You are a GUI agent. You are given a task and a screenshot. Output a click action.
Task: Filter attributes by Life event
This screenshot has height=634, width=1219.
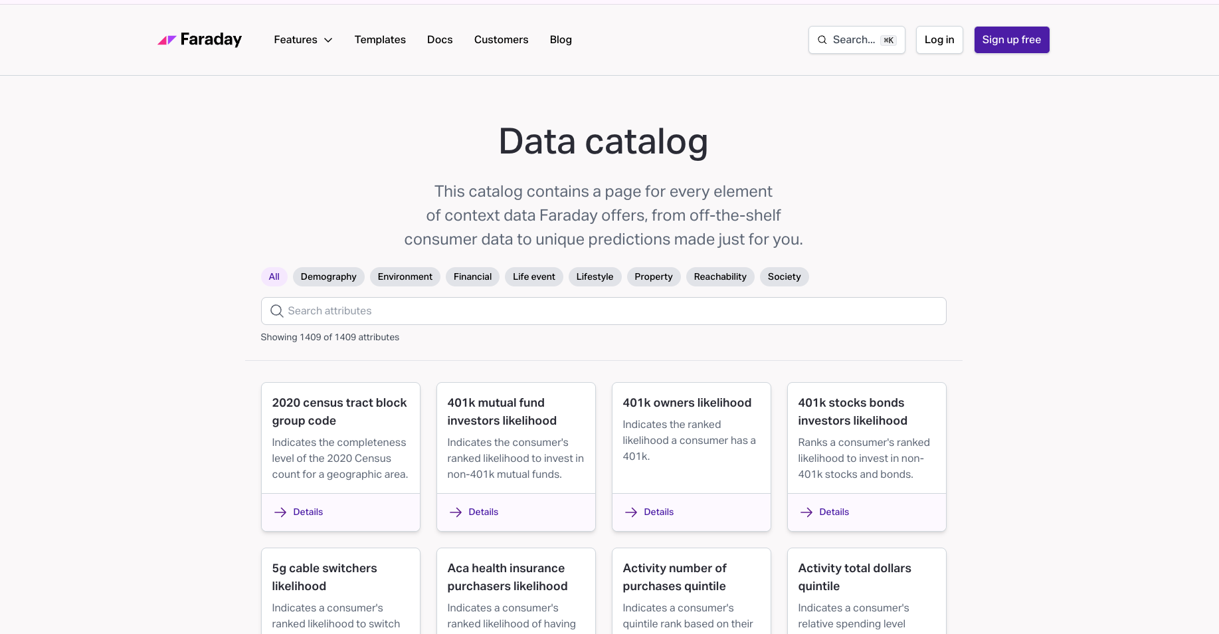[x=533, y=277]
